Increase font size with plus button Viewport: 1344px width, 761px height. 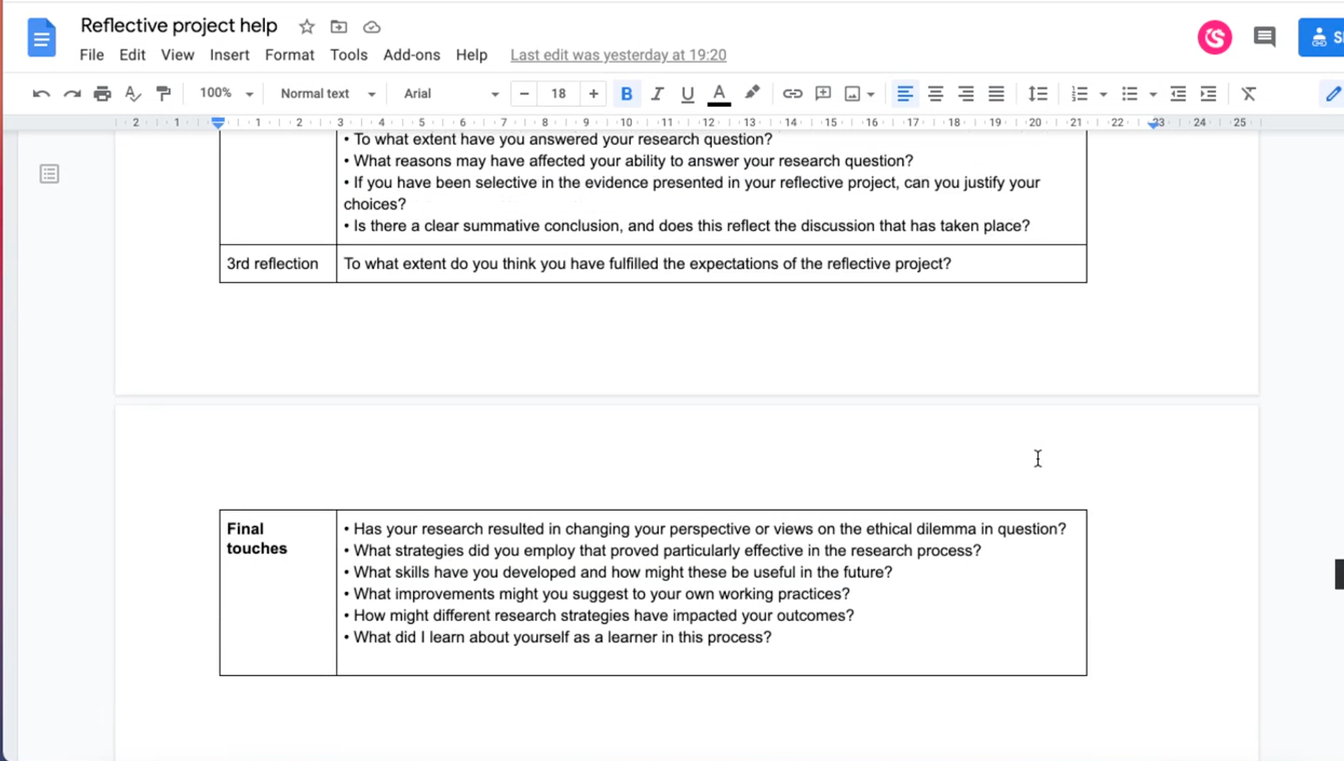coord(593,94)
